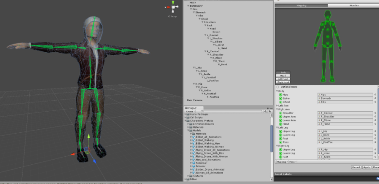Open the Pose dropdown at bottom

click(292, 162)
